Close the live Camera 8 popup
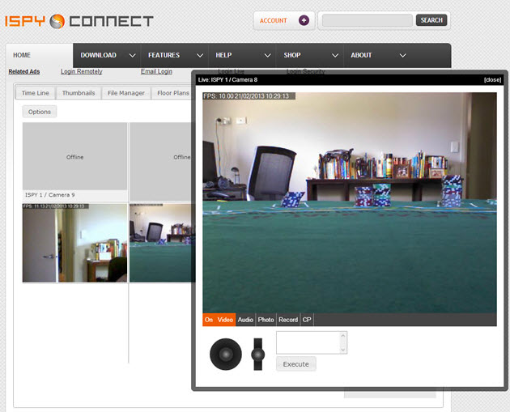510x412 pixels. point(492,79)
